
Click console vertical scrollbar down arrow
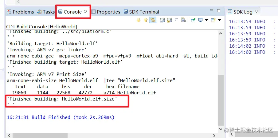[x=221, y=129]
